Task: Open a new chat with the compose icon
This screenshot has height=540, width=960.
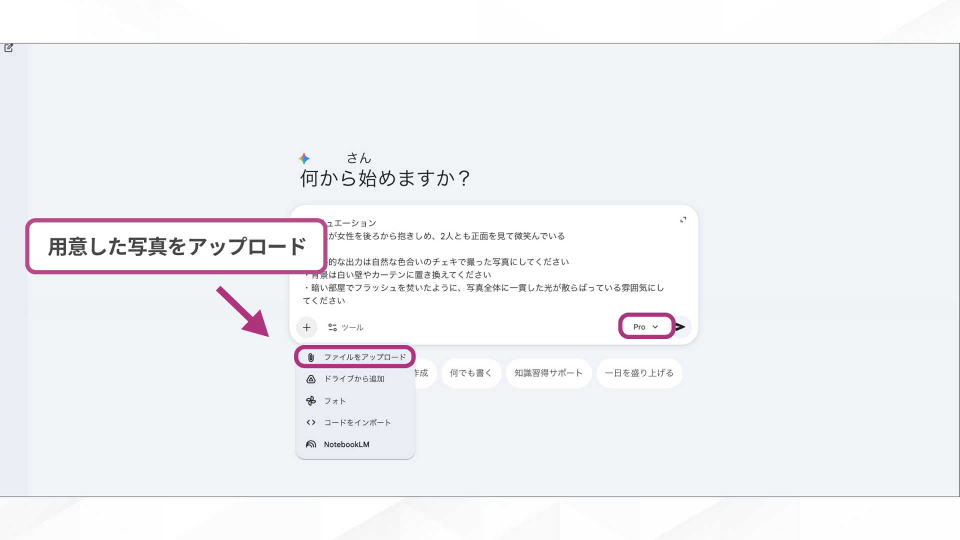Action: point(8,48)
